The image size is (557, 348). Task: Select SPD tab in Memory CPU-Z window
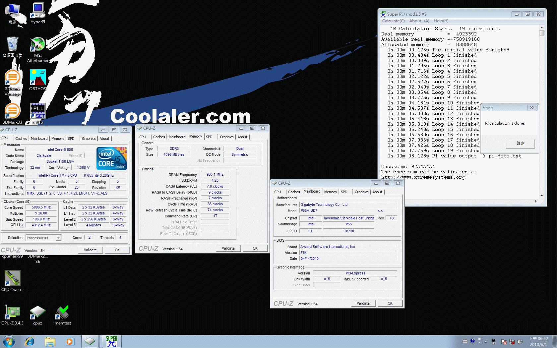[209, 137]
